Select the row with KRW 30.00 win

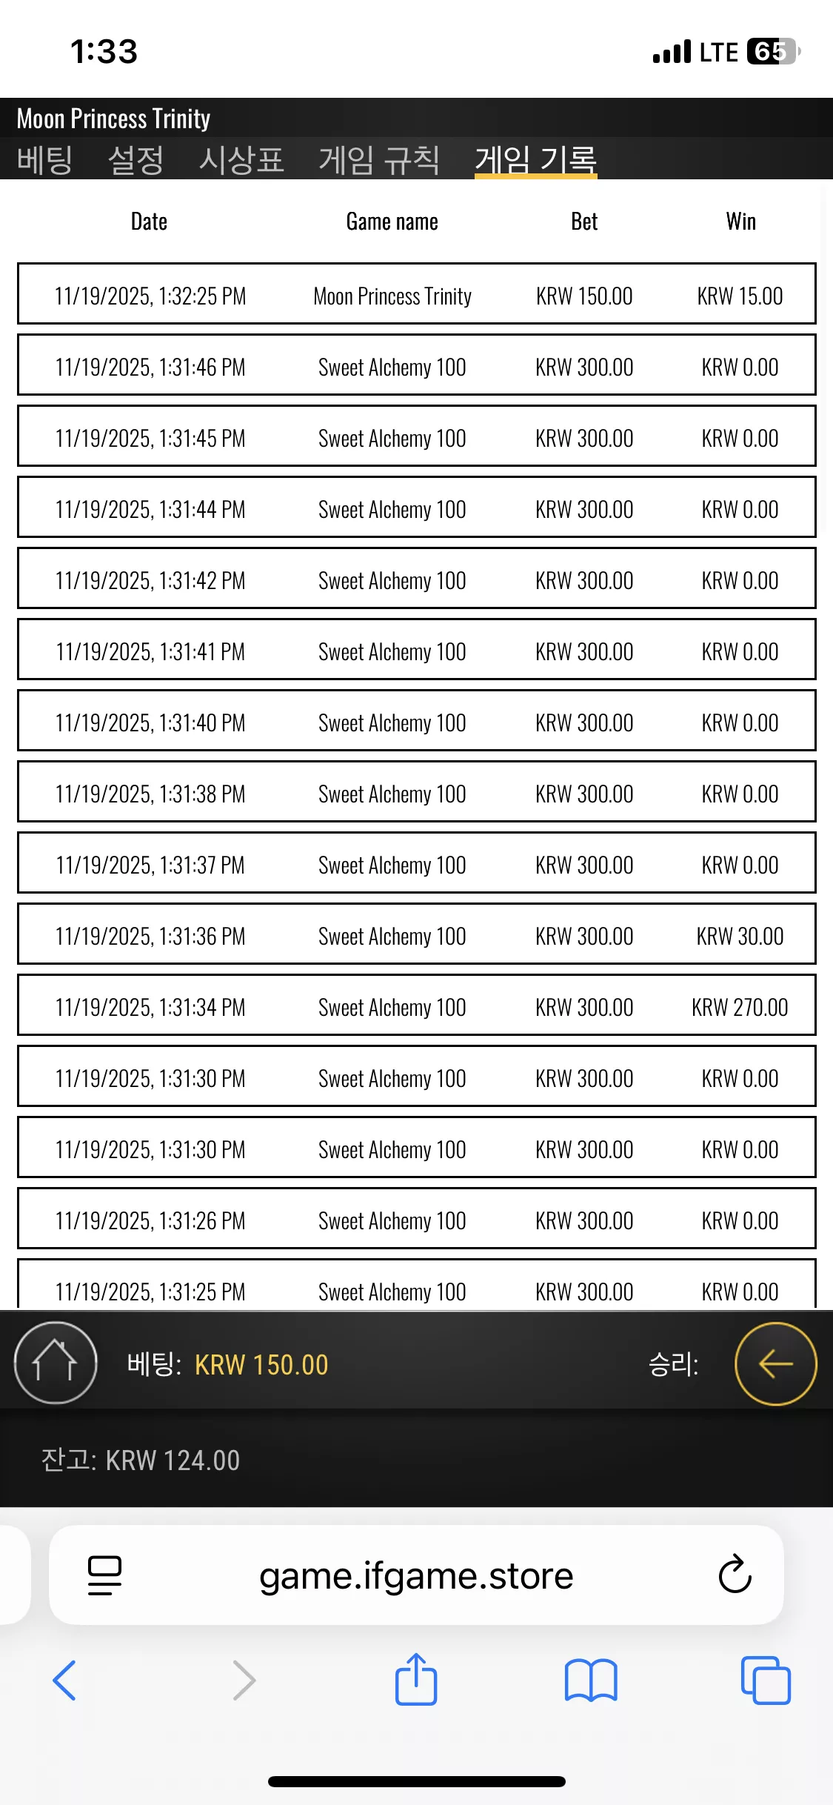(416, 934)
